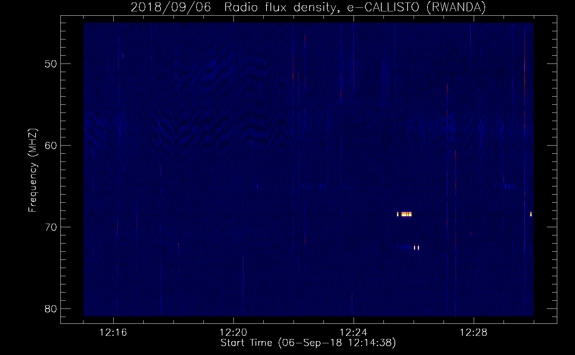Click the small yellow burst at the spectrogram's right edge

[531, 214]
